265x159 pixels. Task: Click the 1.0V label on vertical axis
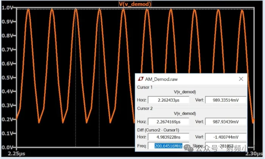pyautogui.click(x=7, y=7)
